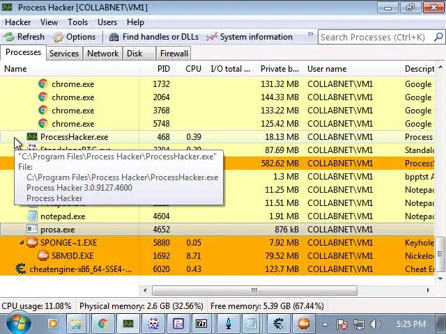Screen dimensions: 446x334
Task: Select chrome.exe icon with PID 2064
Action: [x=43, y=97]
